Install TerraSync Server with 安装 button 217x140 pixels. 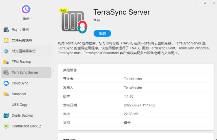click(x=102, y=33)
